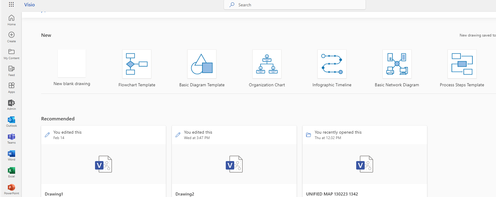496x197 pixels.
Task: Launch Excel from the sidebar
Action: pos(11,172)
